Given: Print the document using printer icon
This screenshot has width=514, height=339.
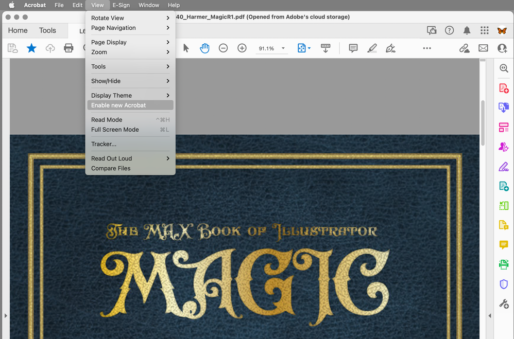Looking at the screenshot, I should click(68, 48).
